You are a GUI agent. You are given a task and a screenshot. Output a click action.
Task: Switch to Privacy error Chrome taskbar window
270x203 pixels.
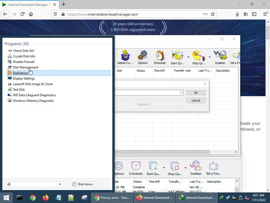click(112, 198)
